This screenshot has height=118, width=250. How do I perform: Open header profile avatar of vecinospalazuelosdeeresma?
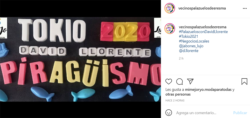point(170,8)
